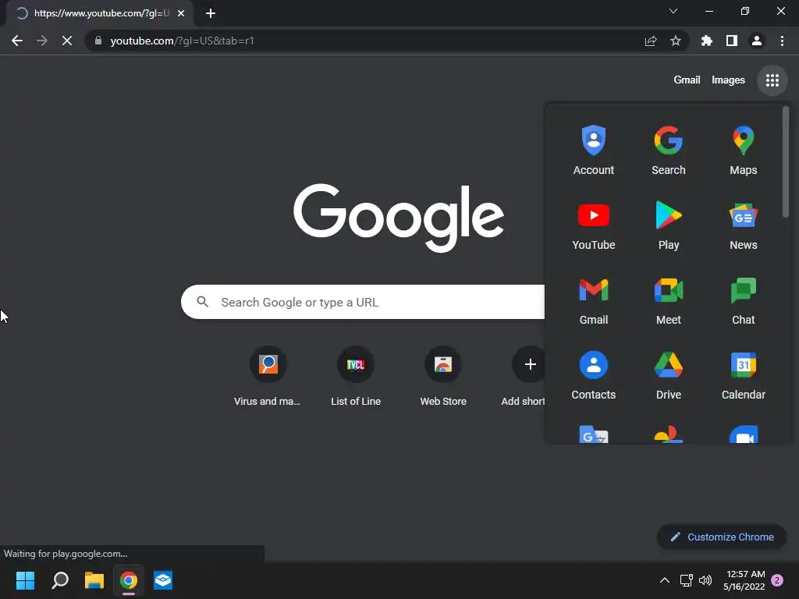Screen dimensions: 799x599
Task: Open Google Play from the apps grid
Action: (x=668, y=225)
